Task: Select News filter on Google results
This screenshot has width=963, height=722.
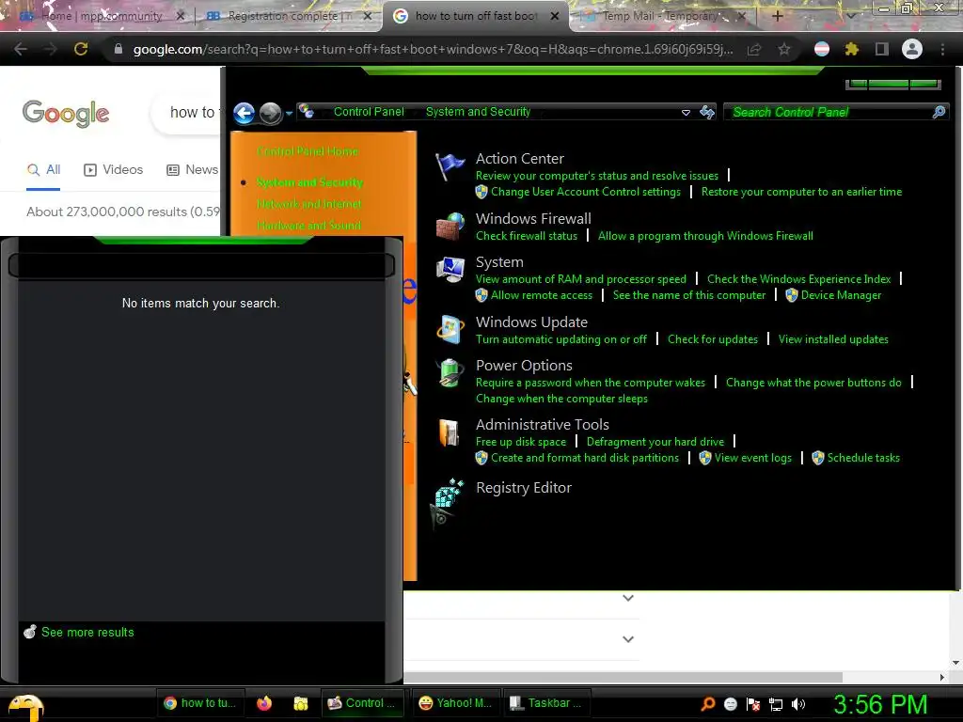Action: pyautogui.click(x=192, y=170)
